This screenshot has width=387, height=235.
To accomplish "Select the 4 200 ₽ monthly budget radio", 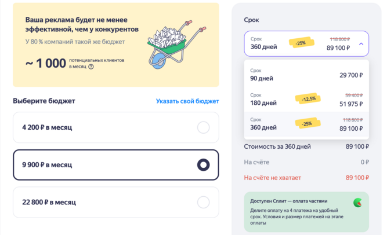I will 203,127.
